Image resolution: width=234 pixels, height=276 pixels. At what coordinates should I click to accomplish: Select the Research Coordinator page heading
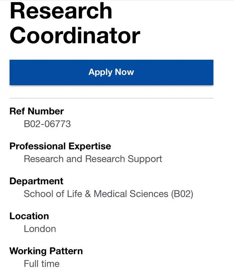click(x=75, y=23)
